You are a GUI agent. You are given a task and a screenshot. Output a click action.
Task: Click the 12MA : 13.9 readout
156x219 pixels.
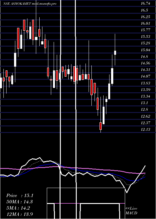20,214
